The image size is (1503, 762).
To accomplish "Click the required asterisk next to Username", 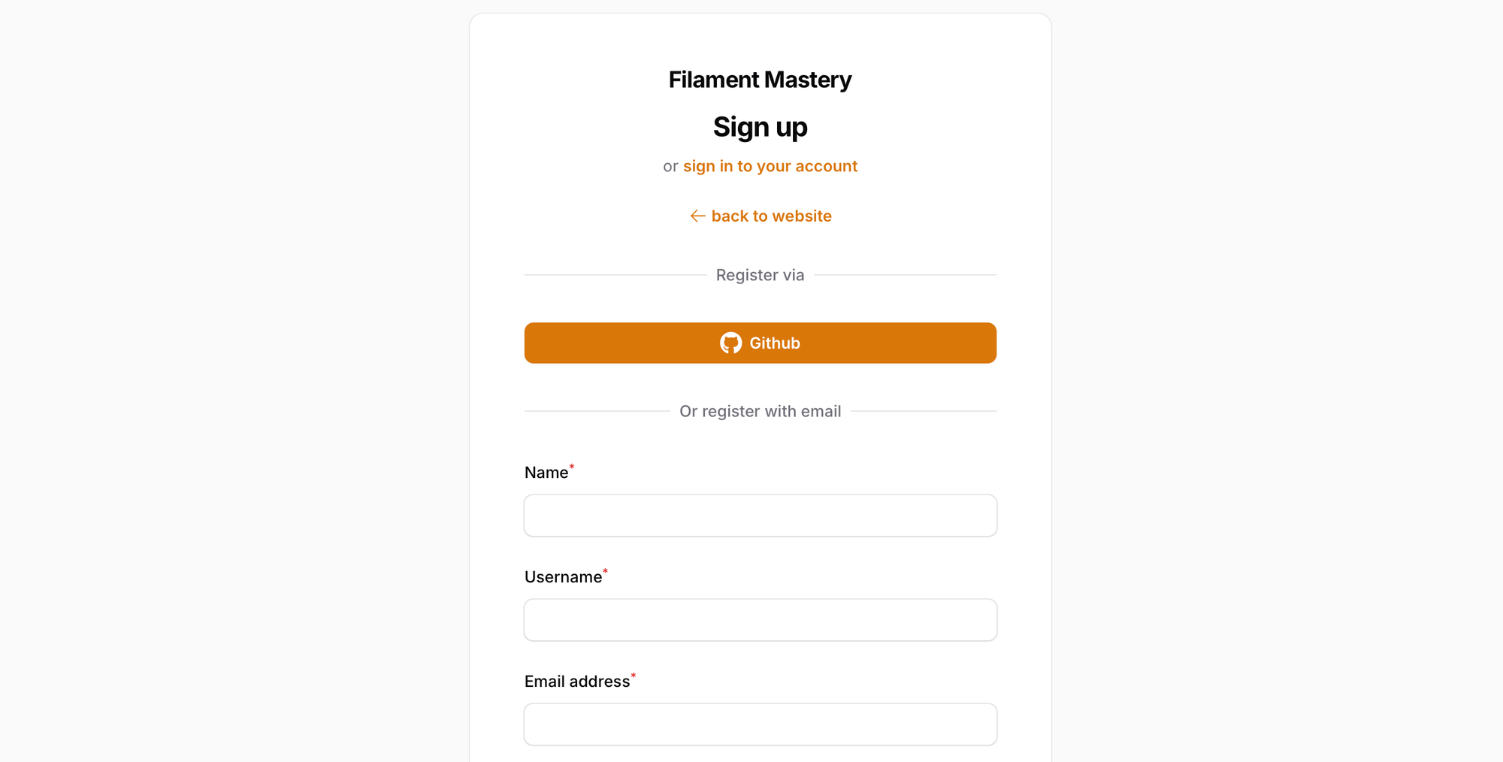I will pyautogui.click(x=604, y=571).
